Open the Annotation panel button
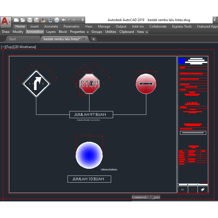The width and height of the screenshot is (218, 218). [35, 32]
